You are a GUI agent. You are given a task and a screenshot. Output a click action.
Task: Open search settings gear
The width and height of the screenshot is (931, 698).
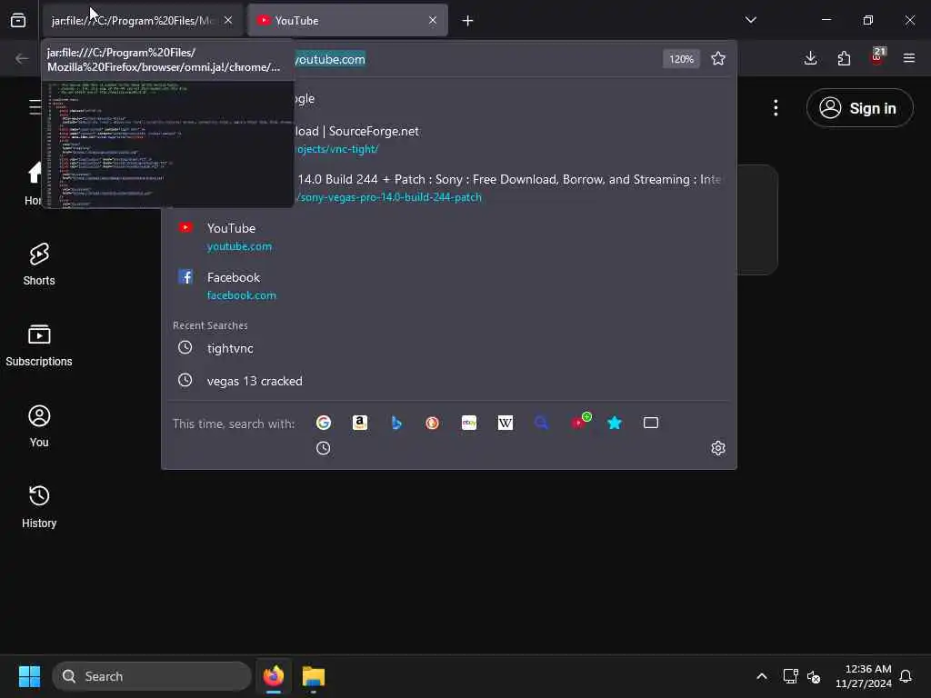pos(718,448)
